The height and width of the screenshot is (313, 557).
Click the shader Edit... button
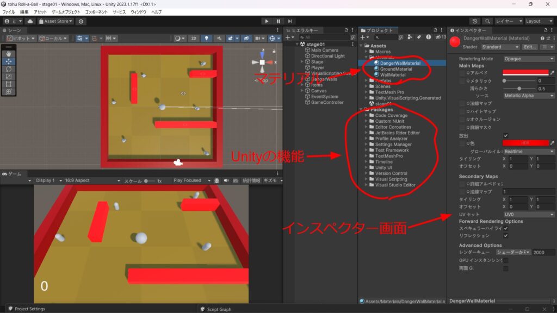point(530,47)
